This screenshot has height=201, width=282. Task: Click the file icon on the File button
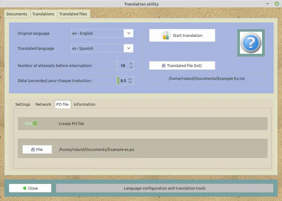33,150
